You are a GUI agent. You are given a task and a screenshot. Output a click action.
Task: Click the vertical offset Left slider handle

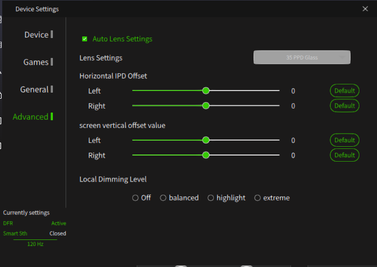pyautogui.click(x=206, y=140)
